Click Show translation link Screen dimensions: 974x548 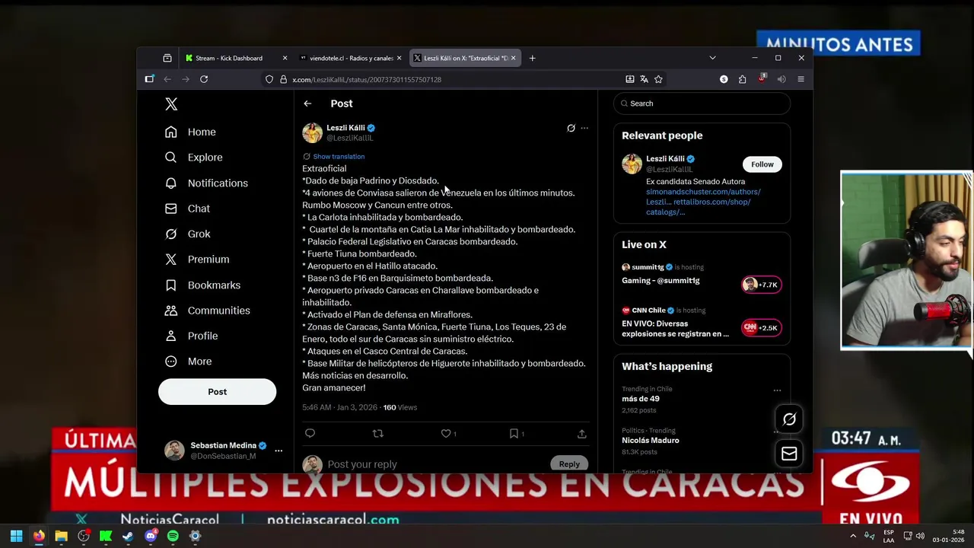click(339, 156)
